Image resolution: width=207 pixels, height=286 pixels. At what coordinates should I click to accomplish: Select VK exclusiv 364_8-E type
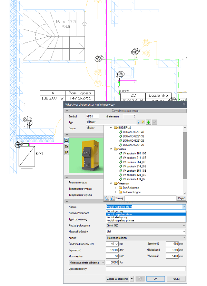point(135,171)
